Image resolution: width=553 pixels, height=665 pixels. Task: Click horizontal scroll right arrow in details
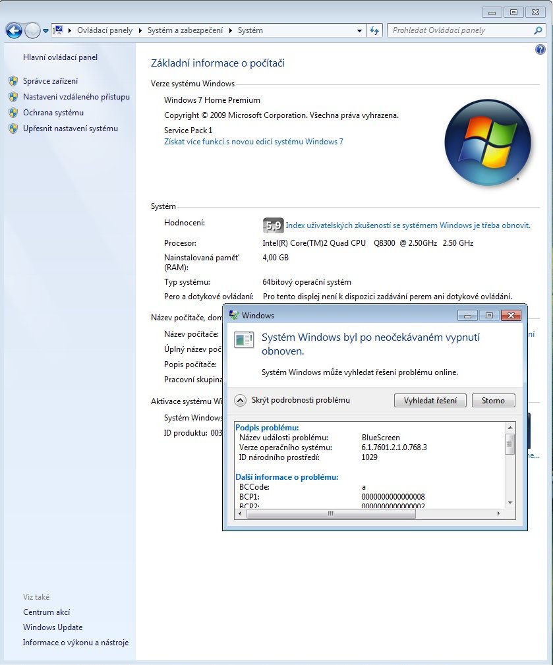pyautogui.click(x=499, y=513)
